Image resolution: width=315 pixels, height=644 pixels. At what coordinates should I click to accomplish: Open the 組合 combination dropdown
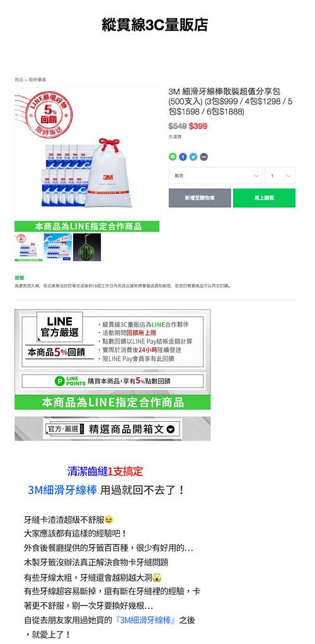click(215, 176)
